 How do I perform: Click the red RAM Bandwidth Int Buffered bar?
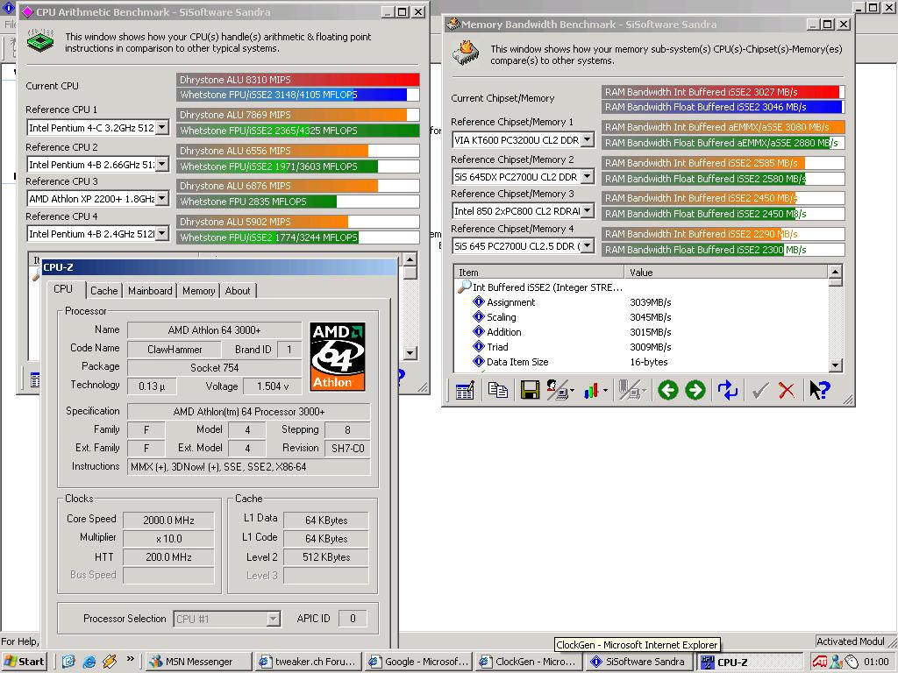pyautogui.click(x=722, y=92)
